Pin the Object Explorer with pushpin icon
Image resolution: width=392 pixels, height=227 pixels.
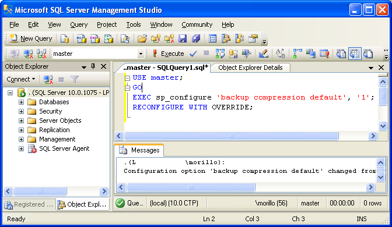click(x=93, y=66)
